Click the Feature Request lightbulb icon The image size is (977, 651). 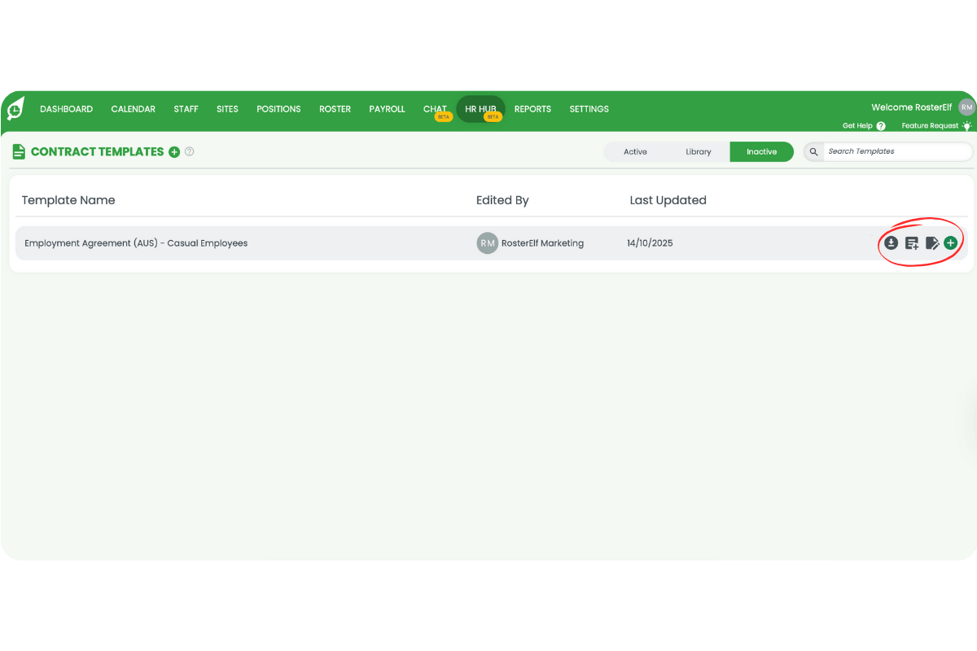[x=966, y=125]
